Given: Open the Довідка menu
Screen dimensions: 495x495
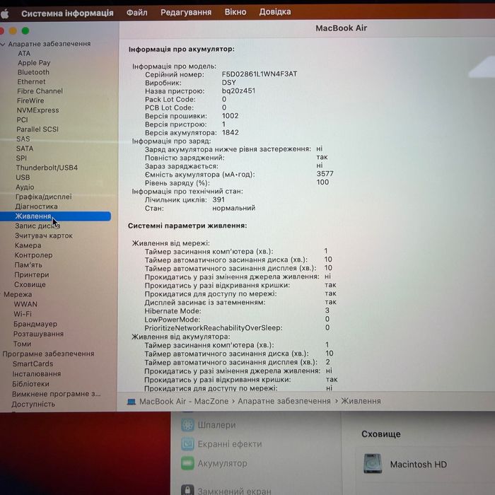Looking at the screenshot, I should 275,12.
